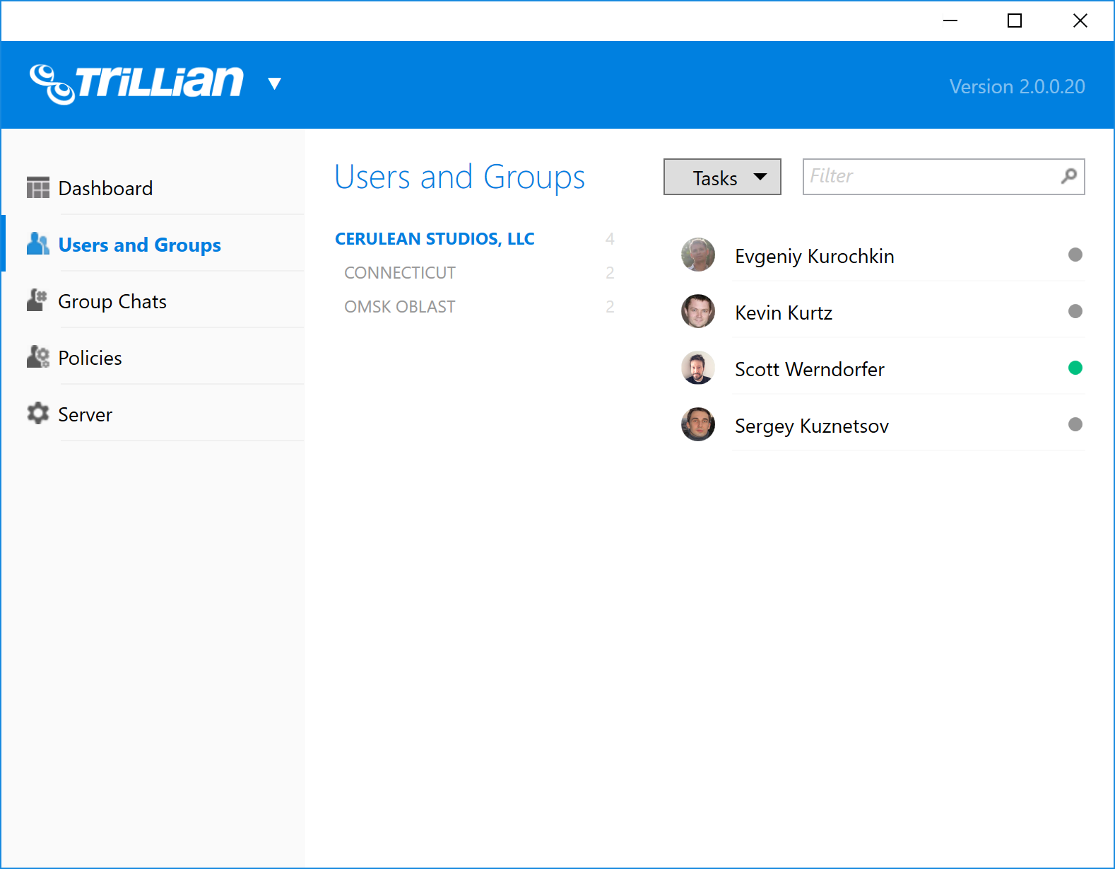Go to the Policies page
1115x869 pixels.
pyautogui.click(x=90, y=358)
